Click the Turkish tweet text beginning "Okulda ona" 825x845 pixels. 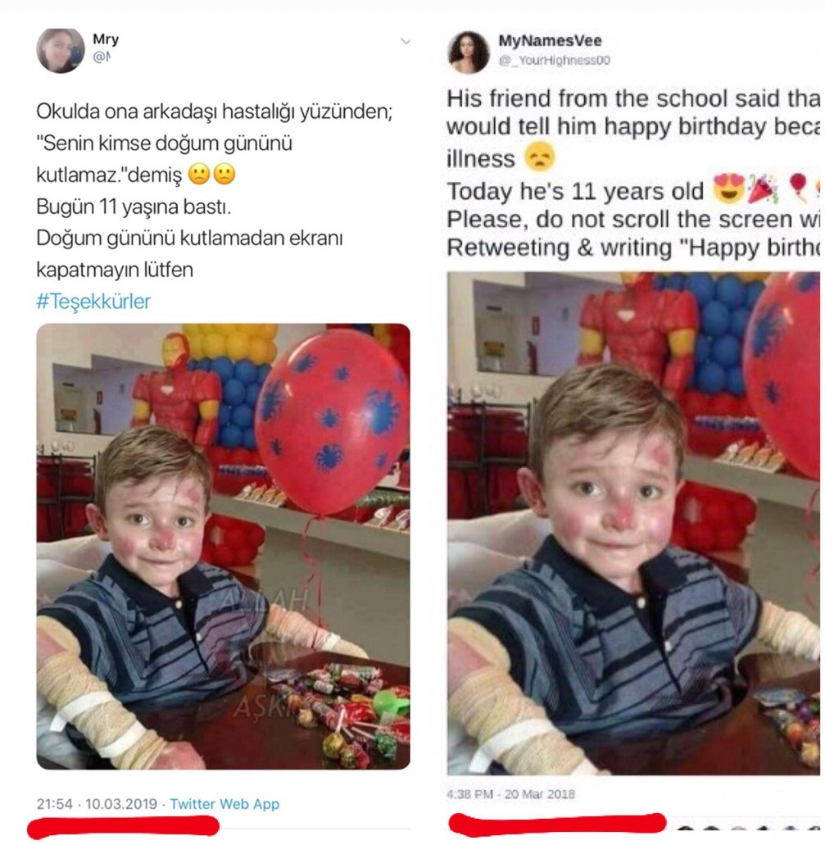tap(215, 190)
